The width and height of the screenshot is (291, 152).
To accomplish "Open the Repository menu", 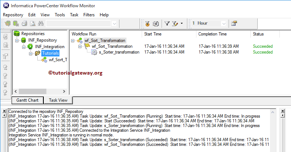I will point(13,15).
